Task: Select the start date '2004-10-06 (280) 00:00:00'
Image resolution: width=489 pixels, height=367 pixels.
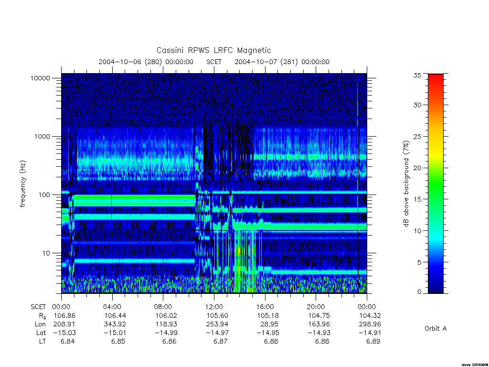Action: [146, 62]
